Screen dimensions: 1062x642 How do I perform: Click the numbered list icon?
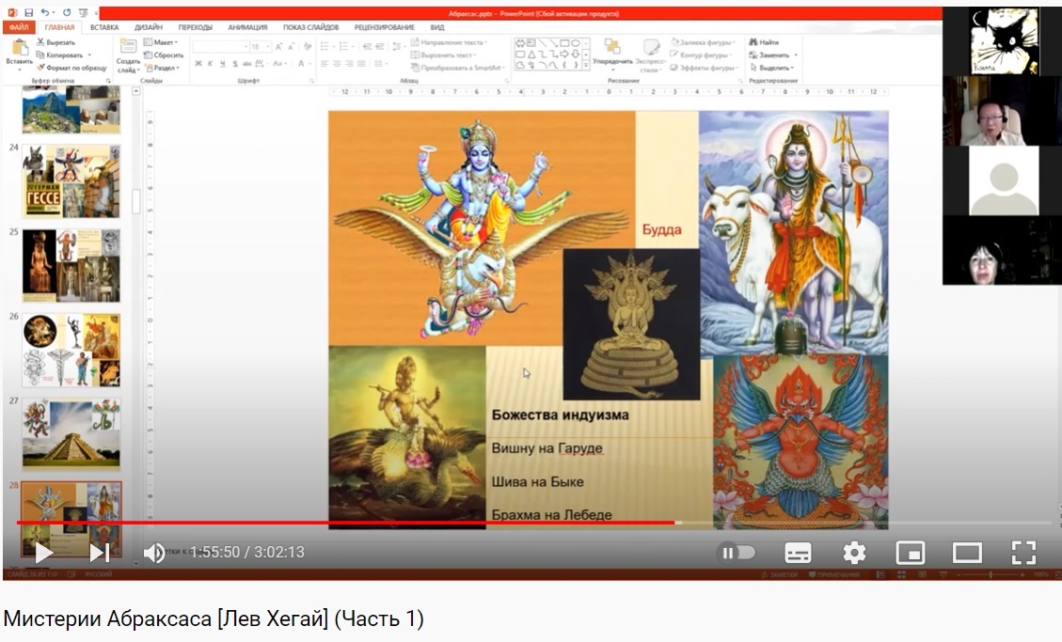tap(345, 46)
